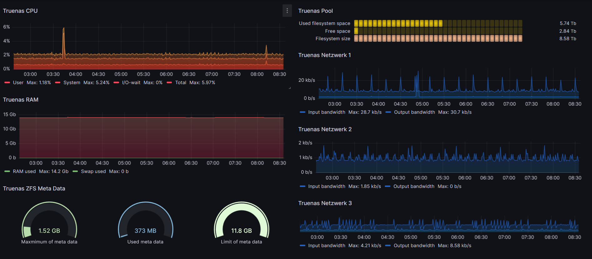The image size is (592, 259).
Task: Open Netzwerk 2 Output bandwidth color swatch
Action: click(x=388, y=186)
